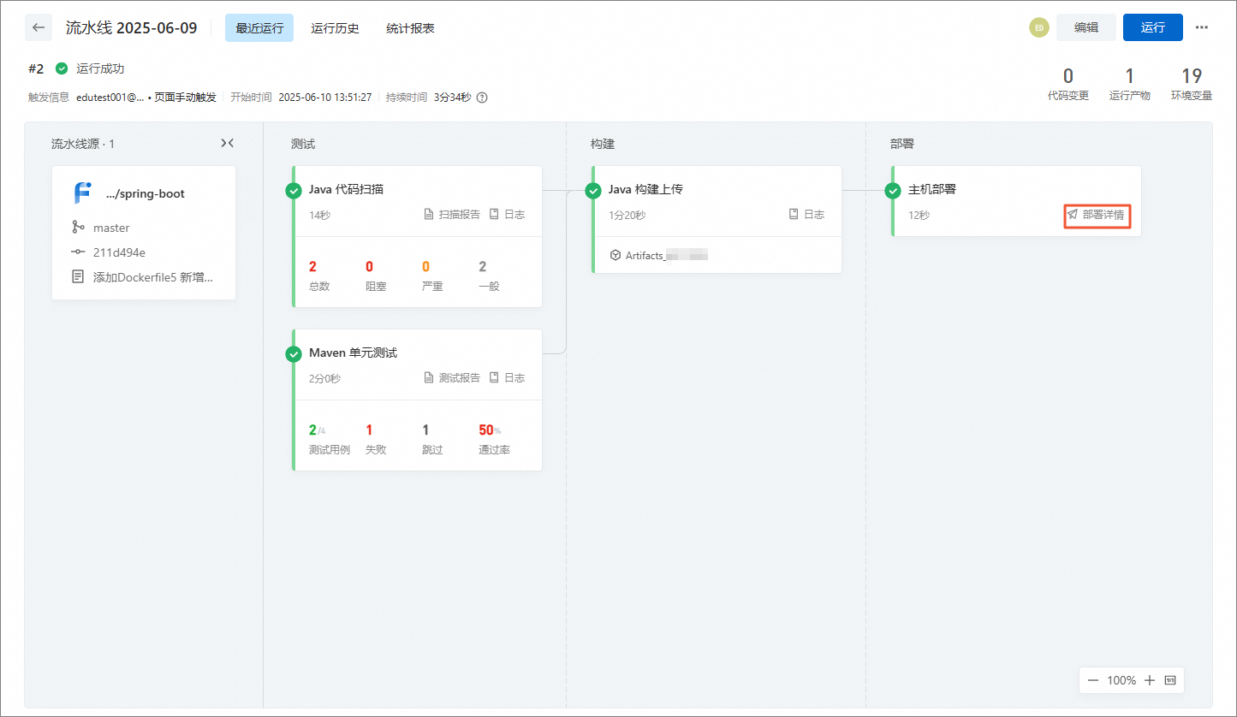
Task: Click the trigger user edutest001@...
Action: click(x=110, y=98)
